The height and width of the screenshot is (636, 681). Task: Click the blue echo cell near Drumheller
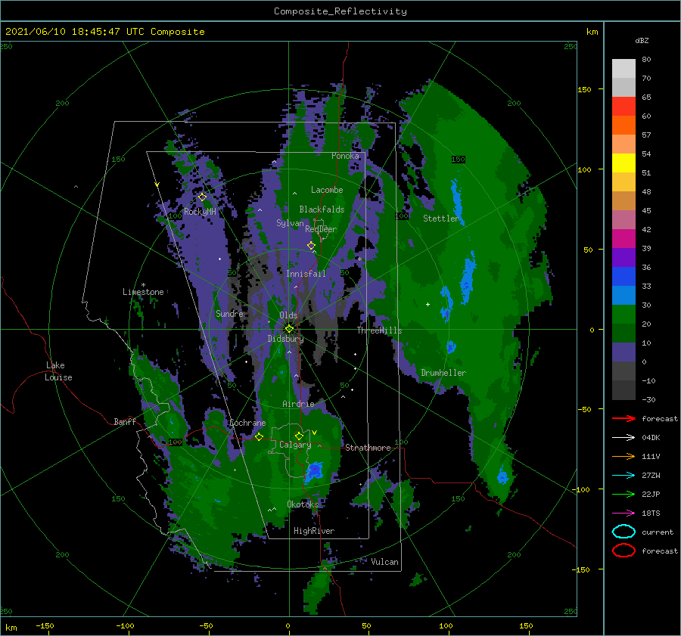point(451,346)
